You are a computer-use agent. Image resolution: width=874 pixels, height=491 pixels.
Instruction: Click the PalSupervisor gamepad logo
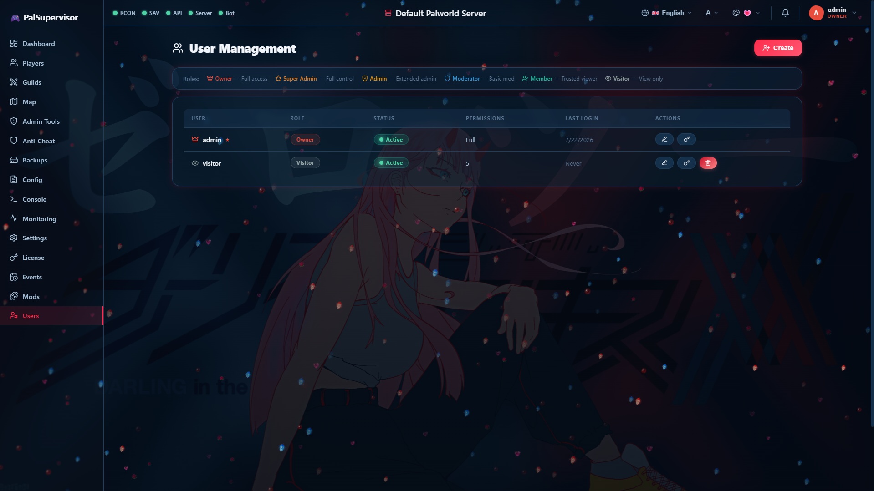pyautogui.click(x=15, y=18)
